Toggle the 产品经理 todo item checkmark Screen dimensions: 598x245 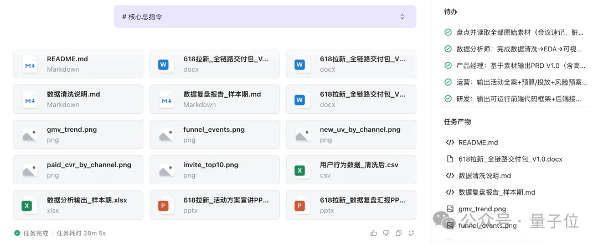click(x=448, y=66)
